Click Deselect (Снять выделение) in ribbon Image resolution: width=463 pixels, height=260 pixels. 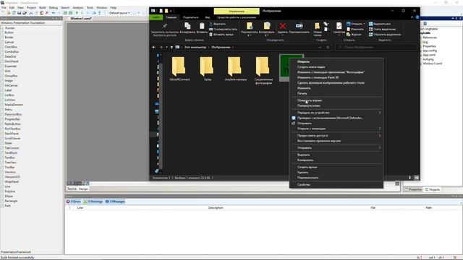pos(382,29)
